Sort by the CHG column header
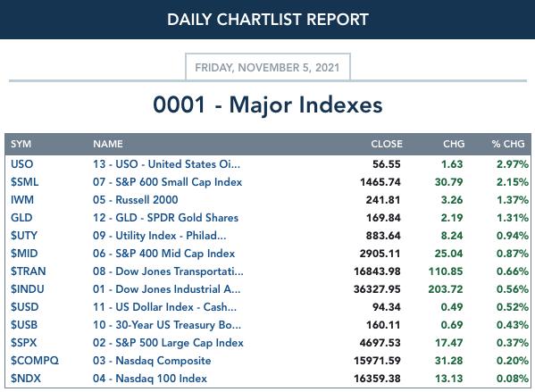The image size is (535, 392). 454,144
